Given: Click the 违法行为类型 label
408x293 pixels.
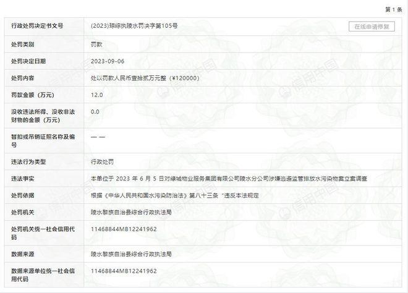Looking at the screenshot, I should [x=28, y=162].
